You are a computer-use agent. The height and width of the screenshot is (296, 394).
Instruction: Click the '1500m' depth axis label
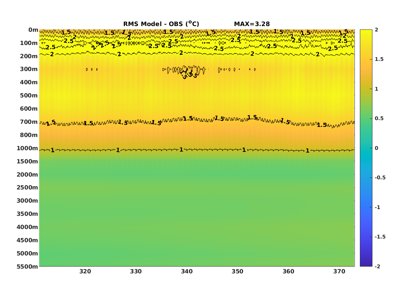[27, 161]
